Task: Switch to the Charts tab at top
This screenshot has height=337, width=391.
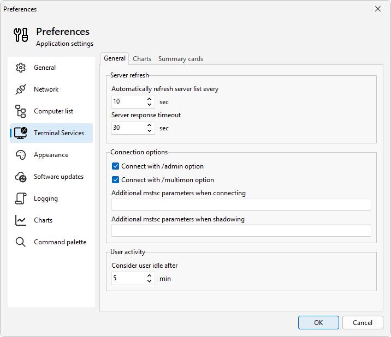Action: tap(142, 59)
